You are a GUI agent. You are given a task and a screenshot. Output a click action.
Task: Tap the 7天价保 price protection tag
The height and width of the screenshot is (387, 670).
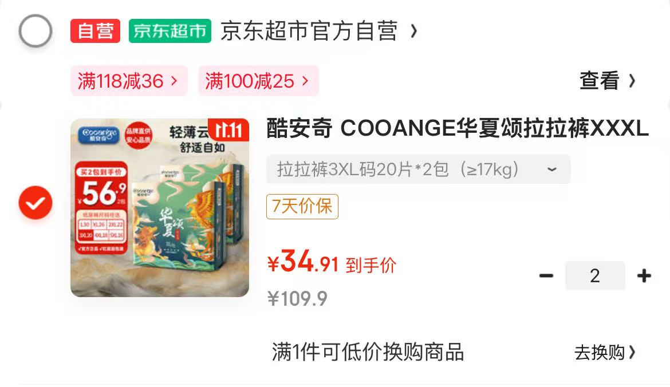302,207
